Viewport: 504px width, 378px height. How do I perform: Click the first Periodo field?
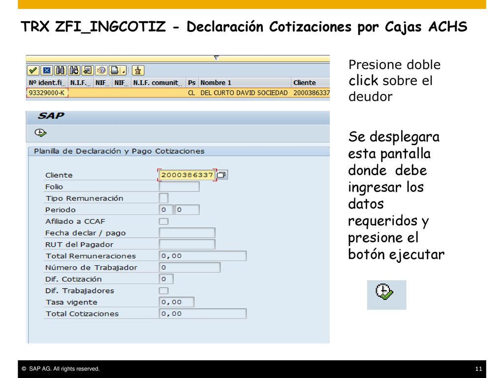166,210
